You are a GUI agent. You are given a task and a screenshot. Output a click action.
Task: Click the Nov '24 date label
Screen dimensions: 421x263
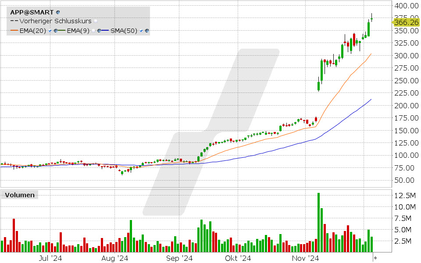point(305,258)
